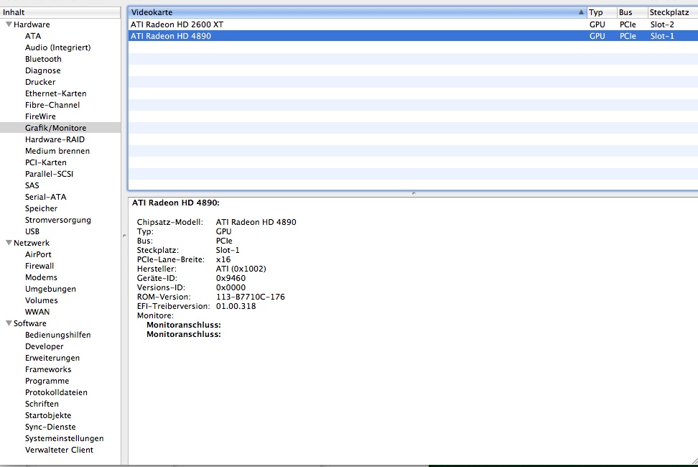Open ATA in the sidebar
The image size is (698, 467).
[x=33, y=36]
